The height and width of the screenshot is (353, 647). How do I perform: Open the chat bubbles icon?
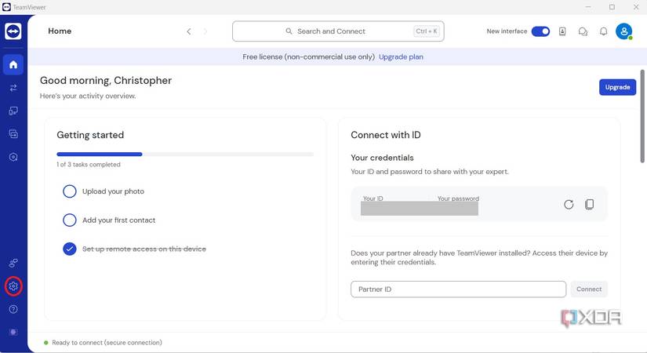click(x=583, y=31)
